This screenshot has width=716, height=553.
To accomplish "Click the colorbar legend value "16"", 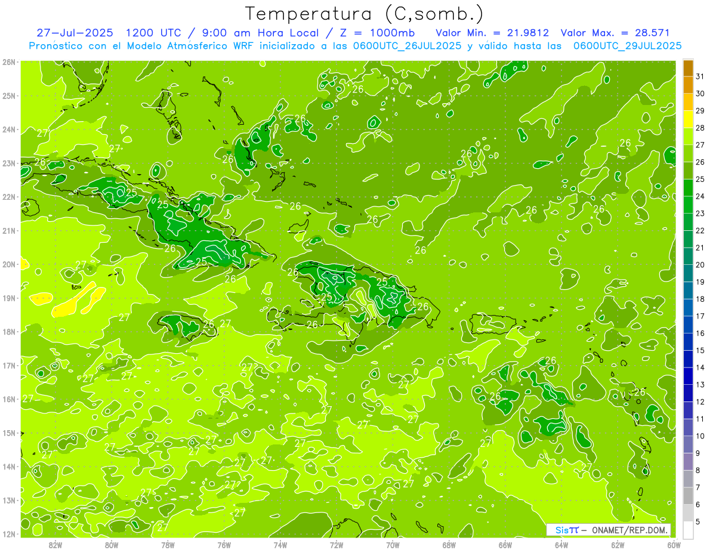I will (700, 333).
